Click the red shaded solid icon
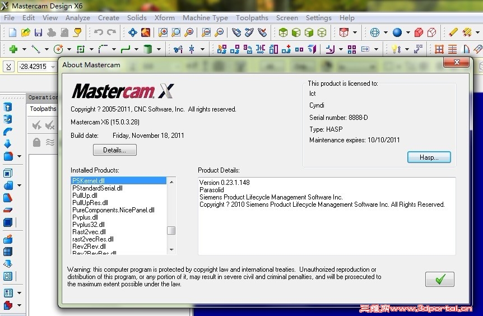The width and height of the screenshot is (483, 316). [419, 32]
